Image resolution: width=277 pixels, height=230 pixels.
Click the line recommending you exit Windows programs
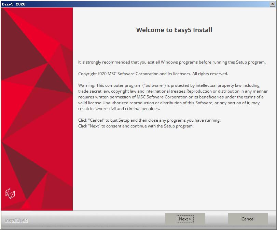pos(172,62)
